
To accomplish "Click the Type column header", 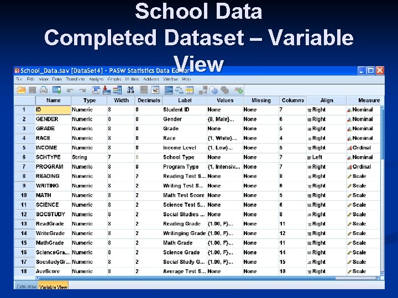I will (x=90, y=100).
